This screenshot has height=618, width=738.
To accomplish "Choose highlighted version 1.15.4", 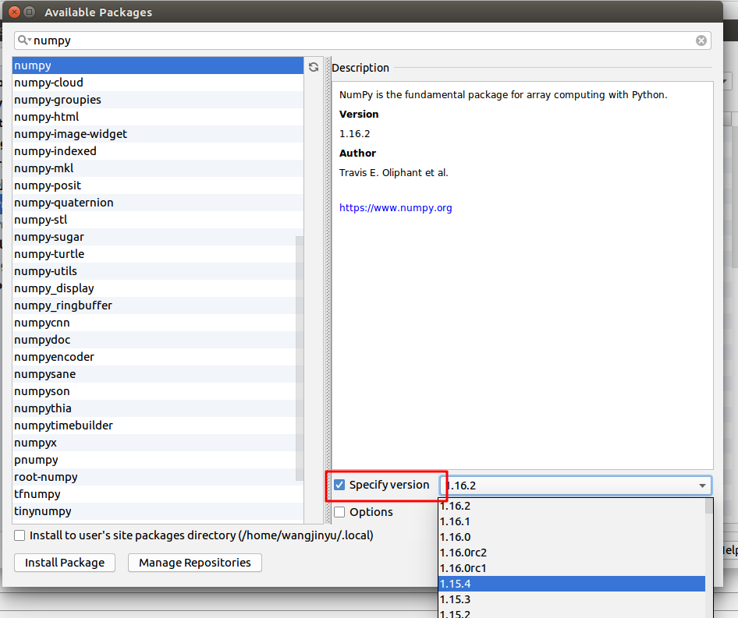I will tap(572, 584).
